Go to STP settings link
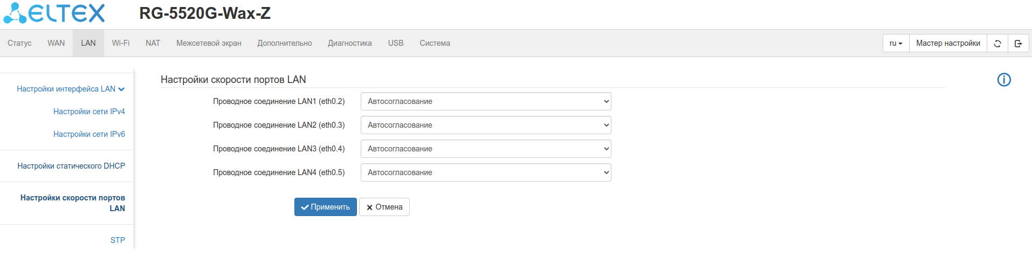The height and width of the screenshot is (257, 1032). (x=118, y=240)
